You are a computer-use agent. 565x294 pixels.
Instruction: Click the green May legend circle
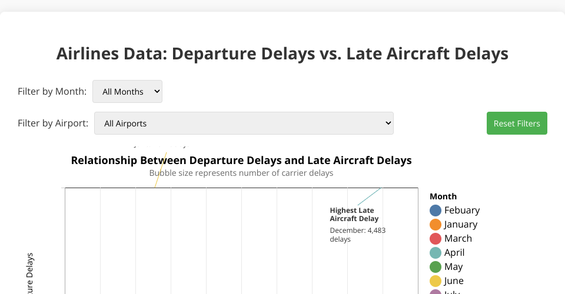(x=436, y=267)
